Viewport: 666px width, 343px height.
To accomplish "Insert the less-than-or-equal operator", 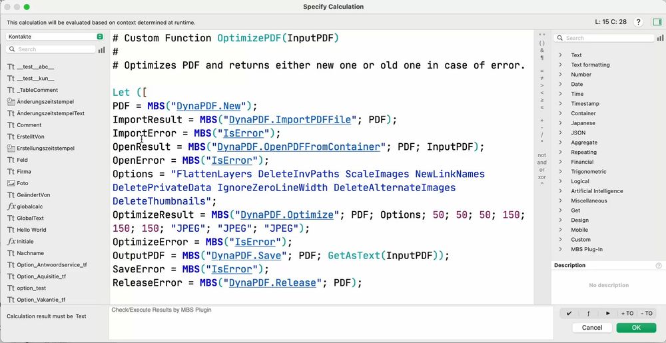I will [542, 107].
